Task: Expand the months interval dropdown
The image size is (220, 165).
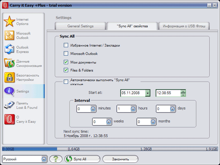Action: coord(153,122)
